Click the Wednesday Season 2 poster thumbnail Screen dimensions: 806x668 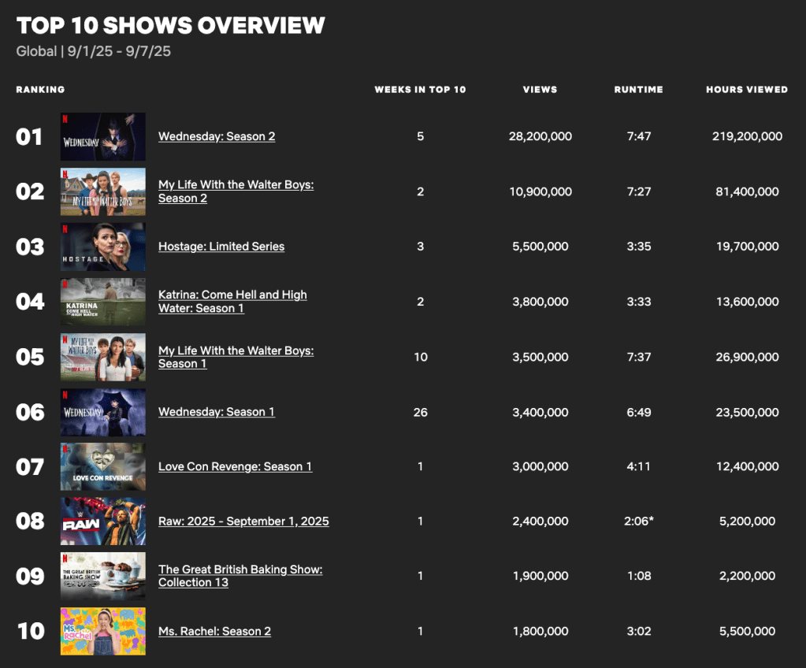tap(102, 137)
